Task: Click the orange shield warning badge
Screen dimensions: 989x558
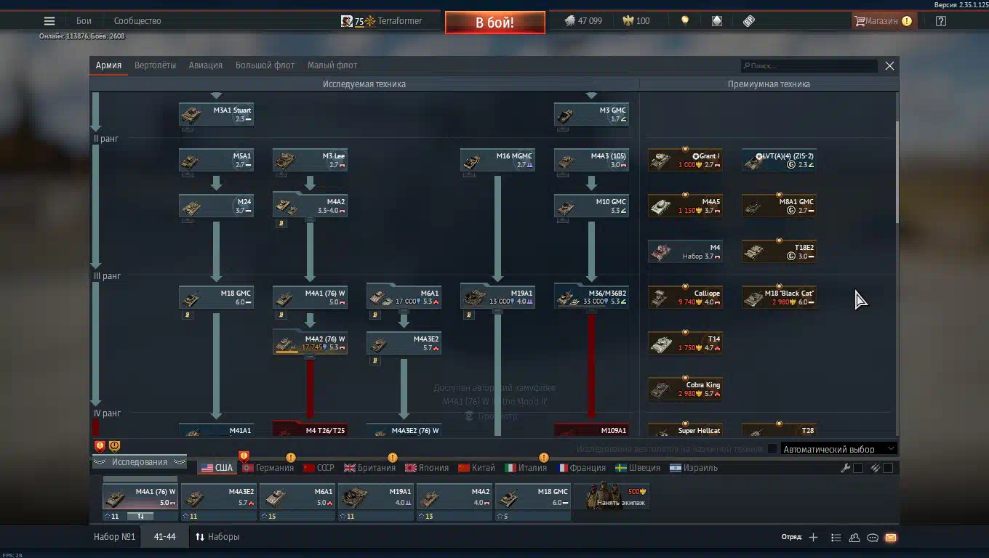Action: [x=114, y=446]
